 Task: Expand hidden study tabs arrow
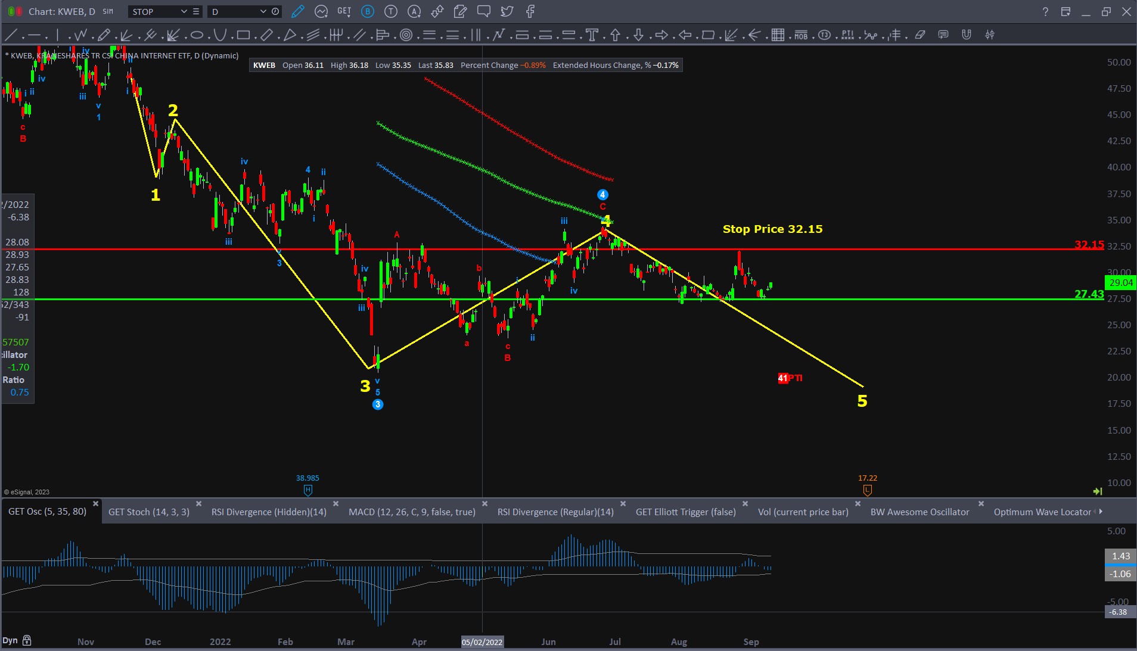coord(1100,511)
